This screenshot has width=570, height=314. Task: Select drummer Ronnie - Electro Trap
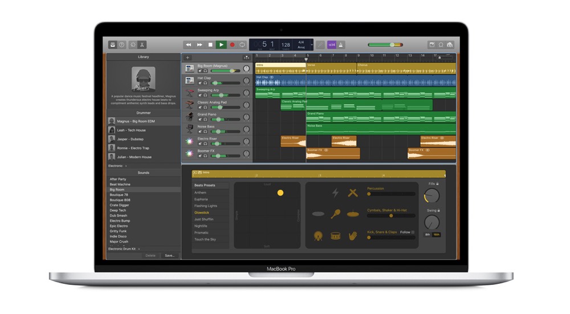click(144, 148)
